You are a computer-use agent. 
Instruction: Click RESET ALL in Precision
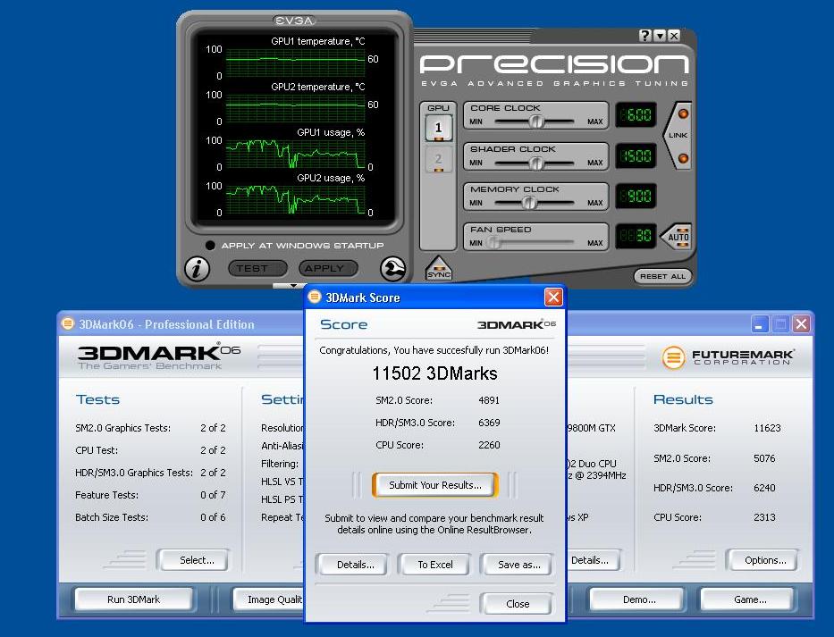pyautogui.click(x=662, y=276)
